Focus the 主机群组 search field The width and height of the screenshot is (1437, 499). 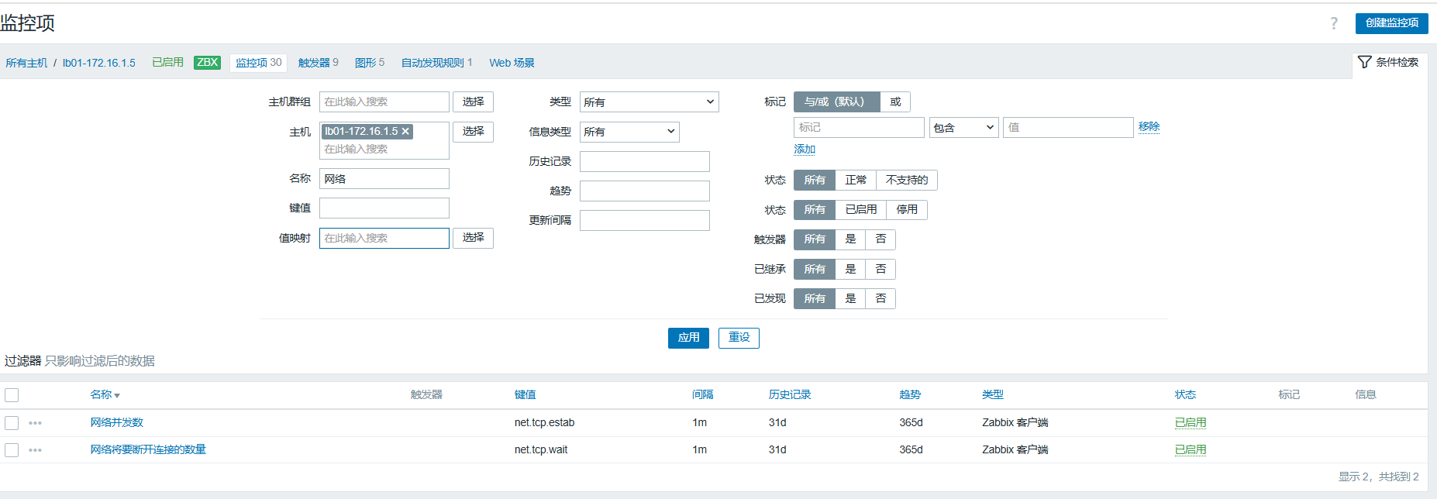[x=384, y=102]
